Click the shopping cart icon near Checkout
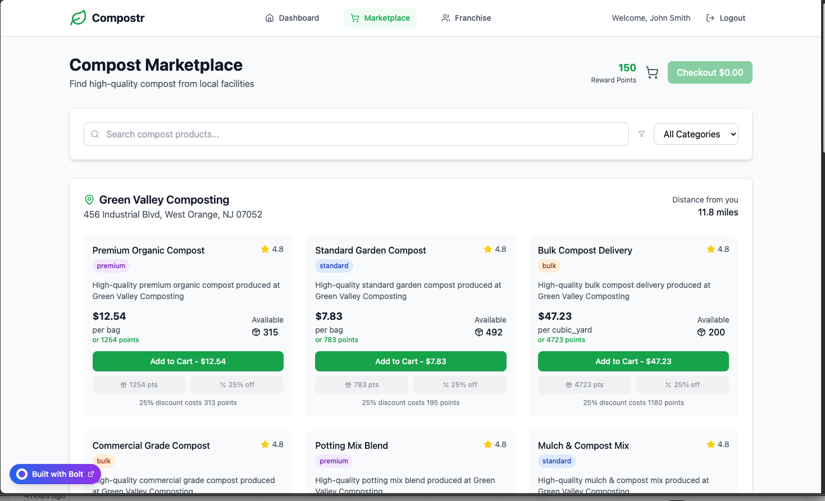The image size is (825, 501). point(652,72)
